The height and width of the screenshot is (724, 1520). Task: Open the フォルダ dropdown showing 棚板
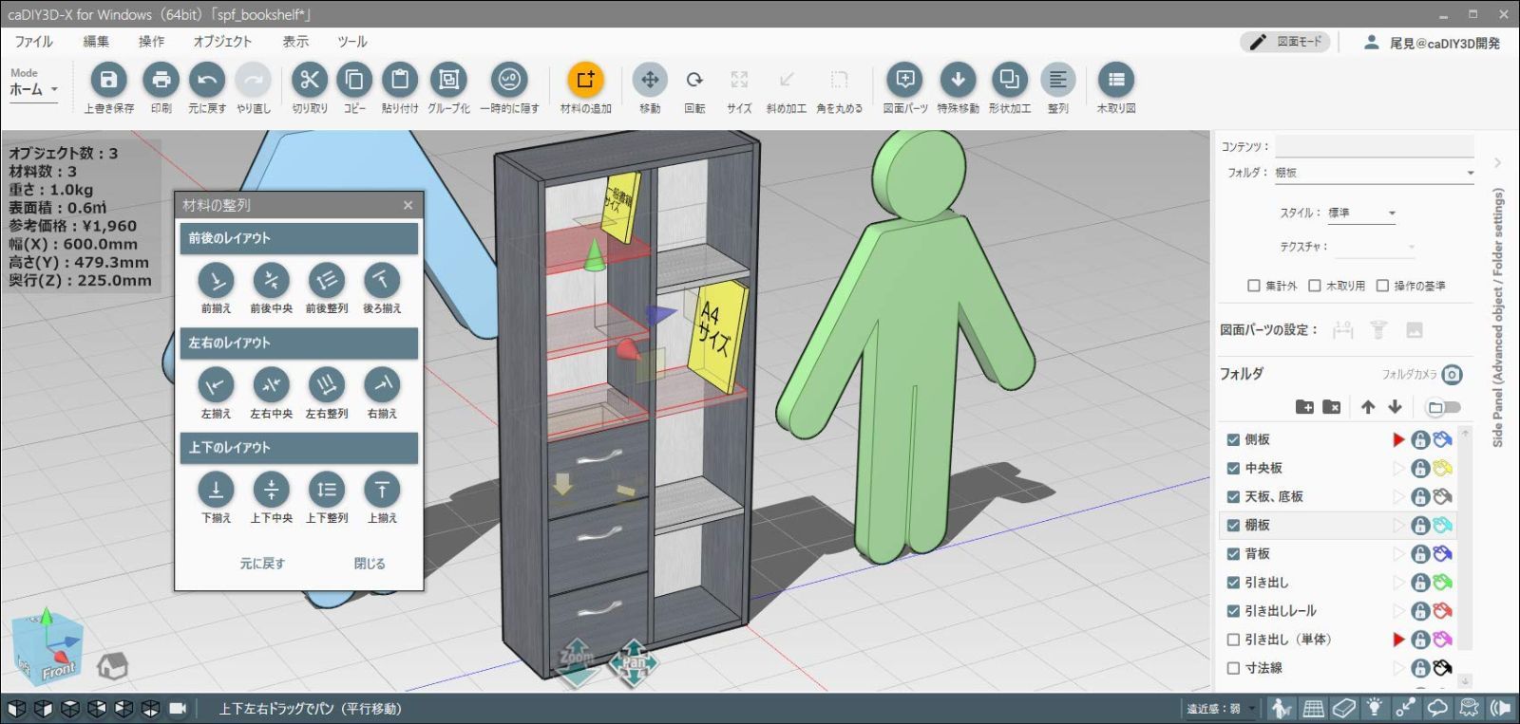point(1374,173)
